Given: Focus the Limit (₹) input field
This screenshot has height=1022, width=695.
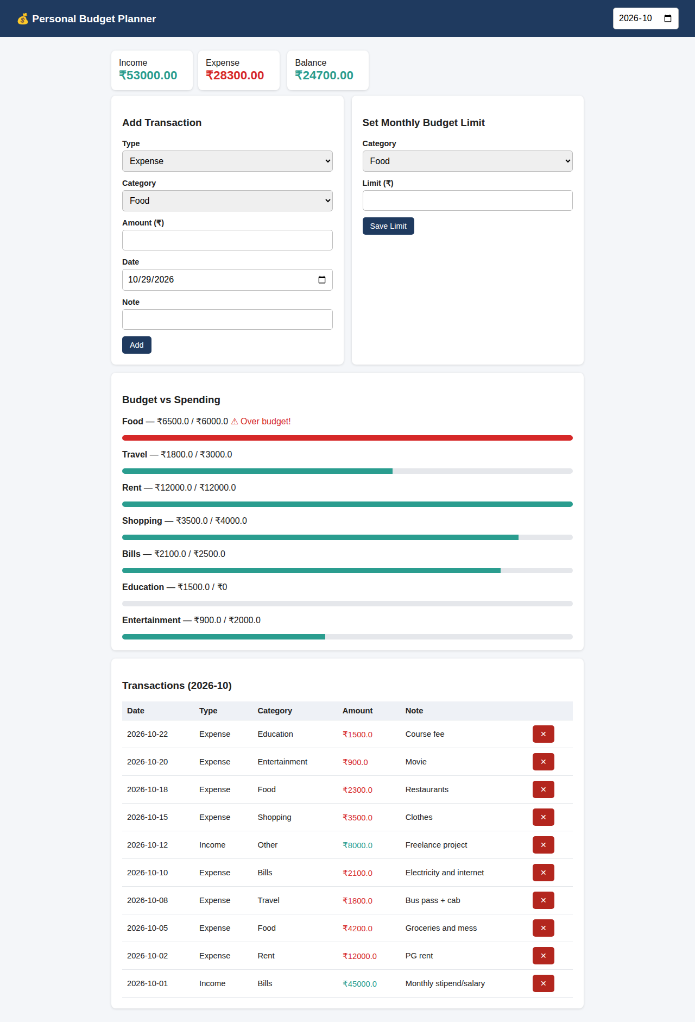Looking at the screenshot, I should pos(467,200).
